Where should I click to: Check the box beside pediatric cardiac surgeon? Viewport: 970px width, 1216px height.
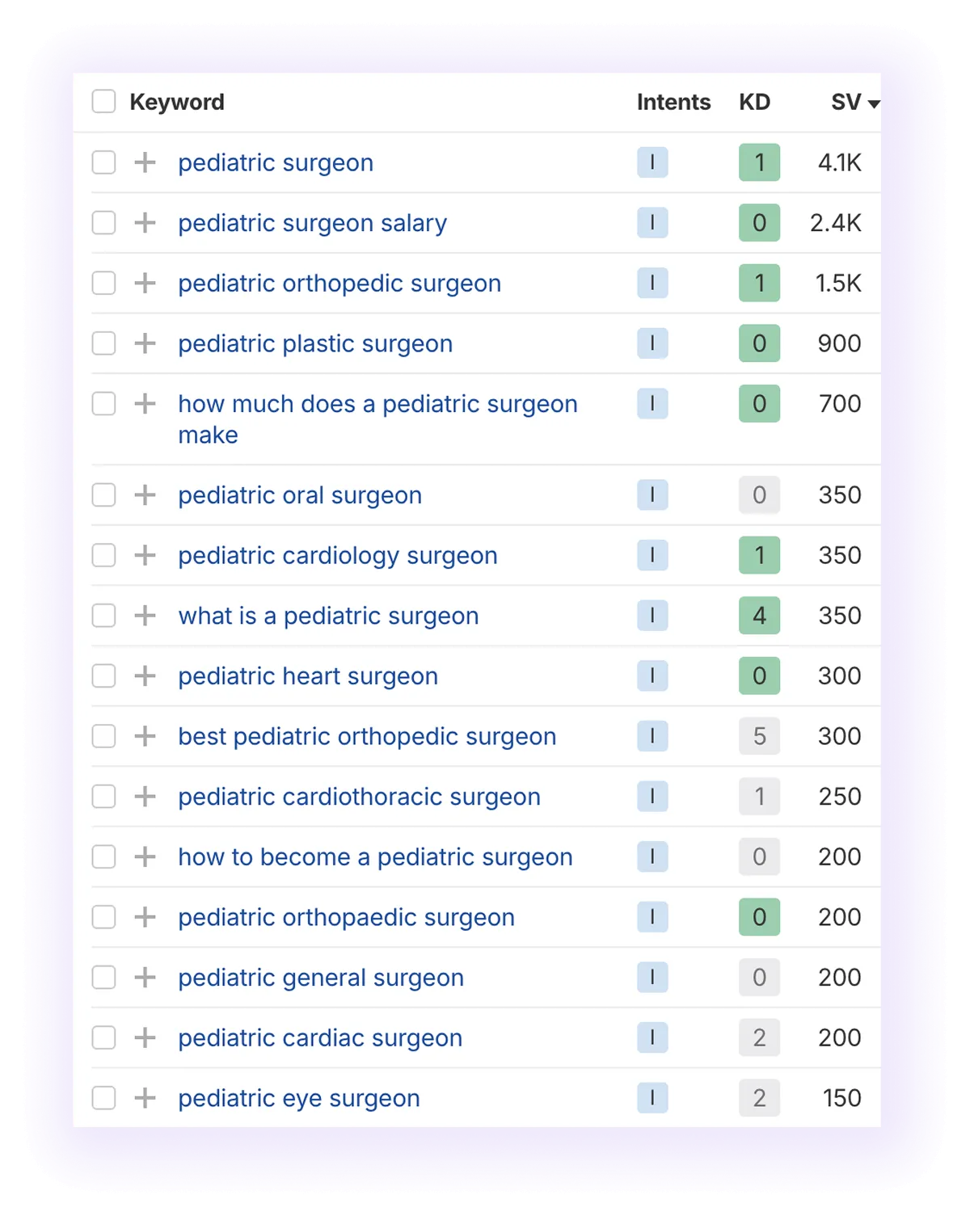[103, 1037]
